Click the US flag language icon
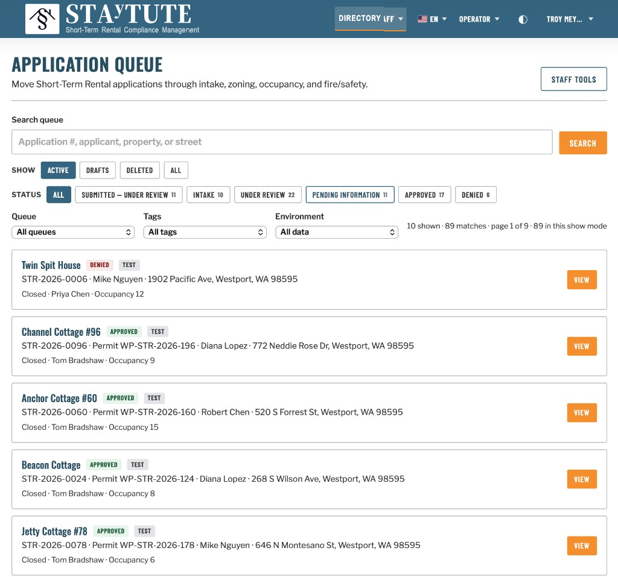Screen dimensions: 618x577 coord(422,19)
